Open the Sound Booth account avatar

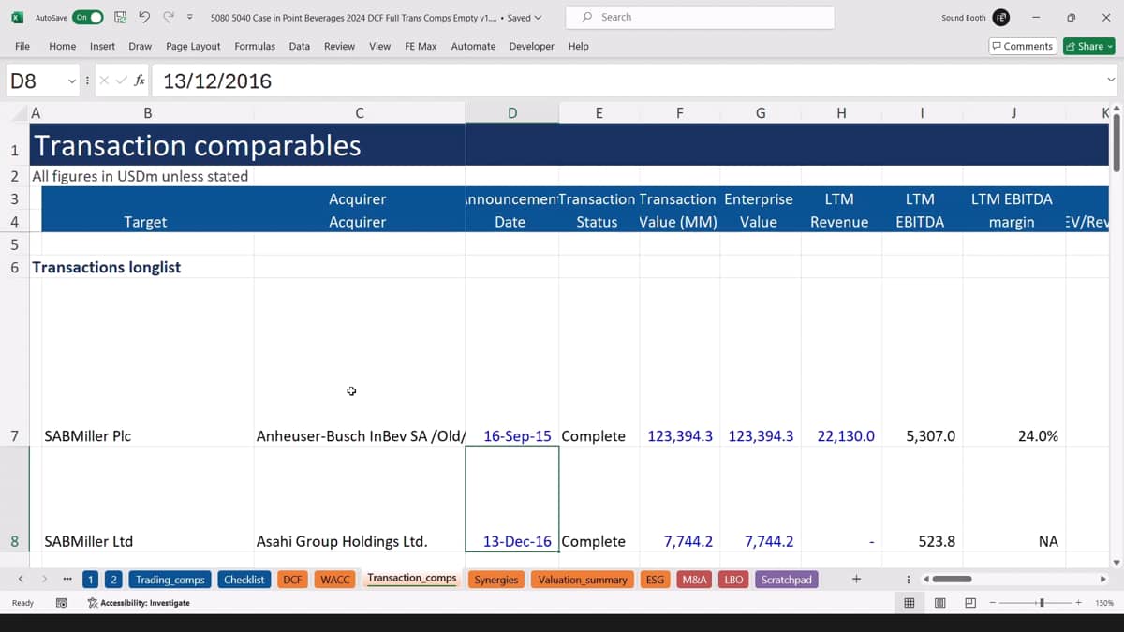click(x=1001, y=18)
